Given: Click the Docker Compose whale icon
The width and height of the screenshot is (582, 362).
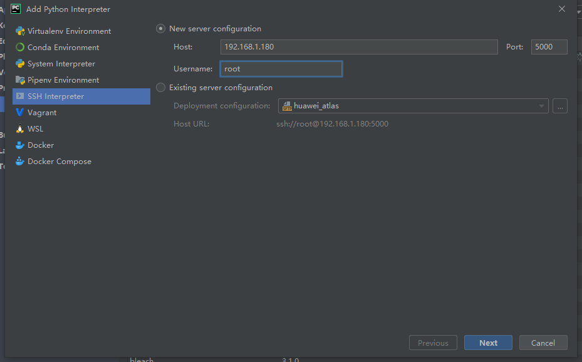Looking at the screenshot, I should [x=20, y=162].
